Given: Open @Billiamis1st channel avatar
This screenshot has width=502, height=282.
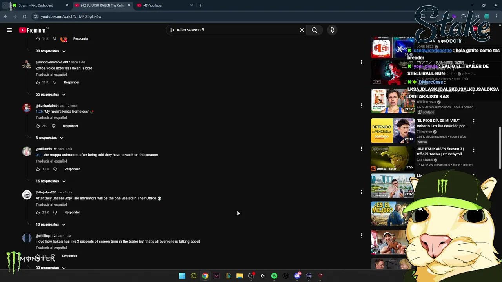Looking at the screenshot, I should (x=27, y=152).
